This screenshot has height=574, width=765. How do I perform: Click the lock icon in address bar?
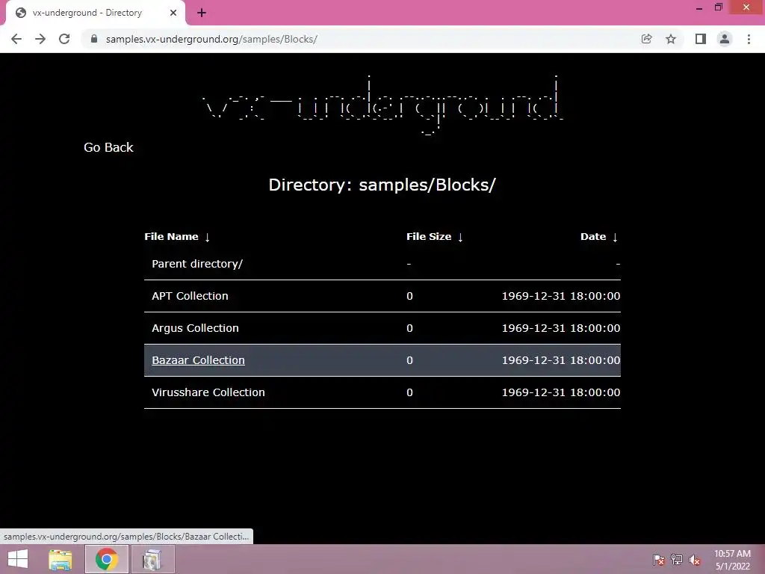point(94,39)
